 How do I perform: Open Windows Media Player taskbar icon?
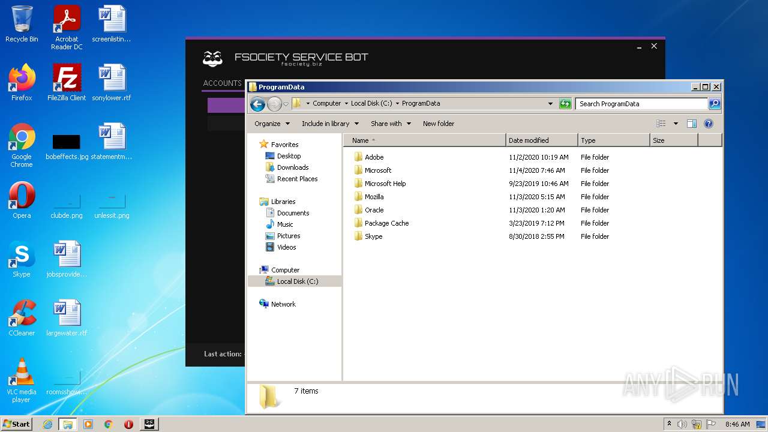pos(88,424)
